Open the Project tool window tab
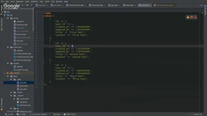The width and height of the screenshot is (207, 116). point(2,10)
